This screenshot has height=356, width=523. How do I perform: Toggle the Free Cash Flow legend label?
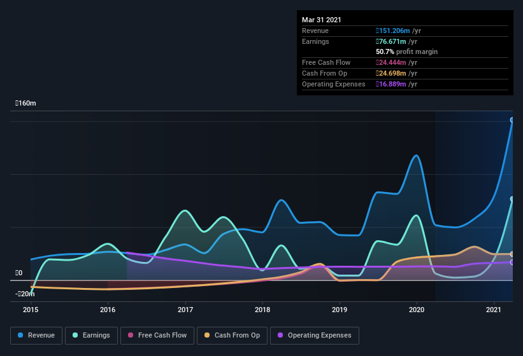[162, 335]
